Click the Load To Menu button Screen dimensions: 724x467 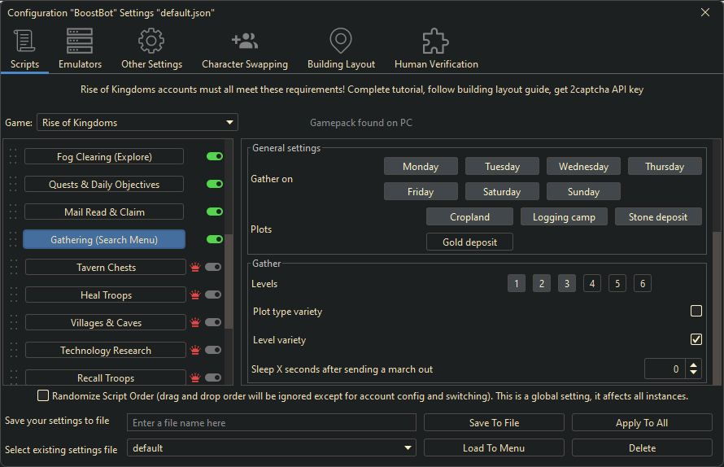click(x=494, y=447)
